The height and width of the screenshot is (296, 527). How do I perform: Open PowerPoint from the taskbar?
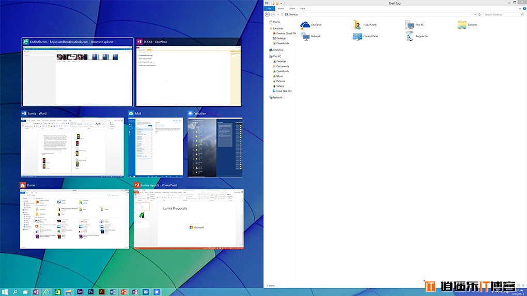tap(123, 292)
